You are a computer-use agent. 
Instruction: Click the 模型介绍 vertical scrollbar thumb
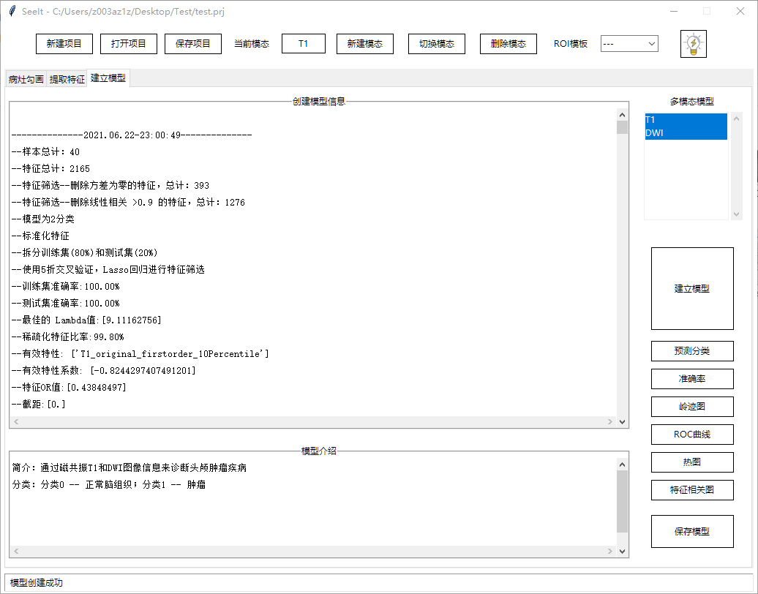[622, 501]
